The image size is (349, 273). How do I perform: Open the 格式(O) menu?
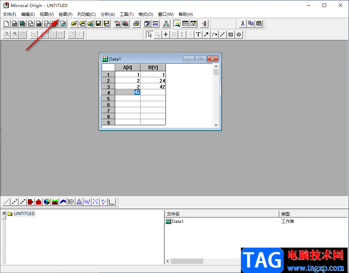click(x=145, y=14)
